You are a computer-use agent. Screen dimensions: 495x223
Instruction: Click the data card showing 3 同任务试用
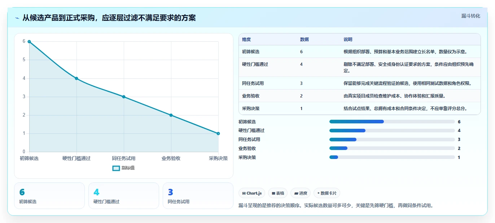click(x=198, y=196)
